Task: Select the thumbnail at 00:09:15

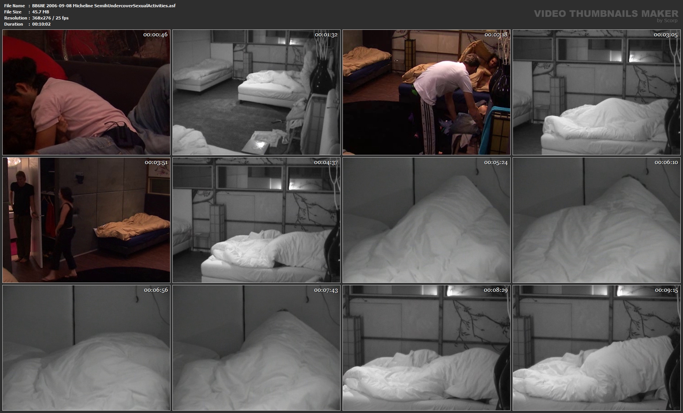Action: point(596,348)
